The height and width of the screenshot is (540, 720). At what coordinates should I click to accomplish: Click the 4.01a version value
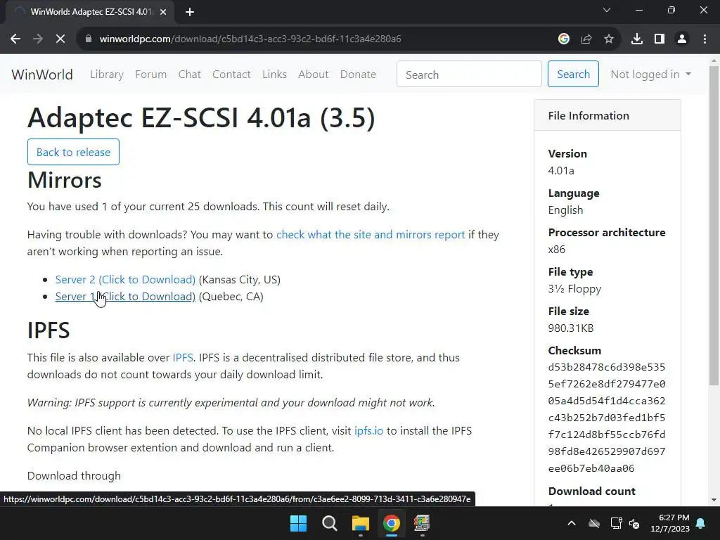(561, 171)
